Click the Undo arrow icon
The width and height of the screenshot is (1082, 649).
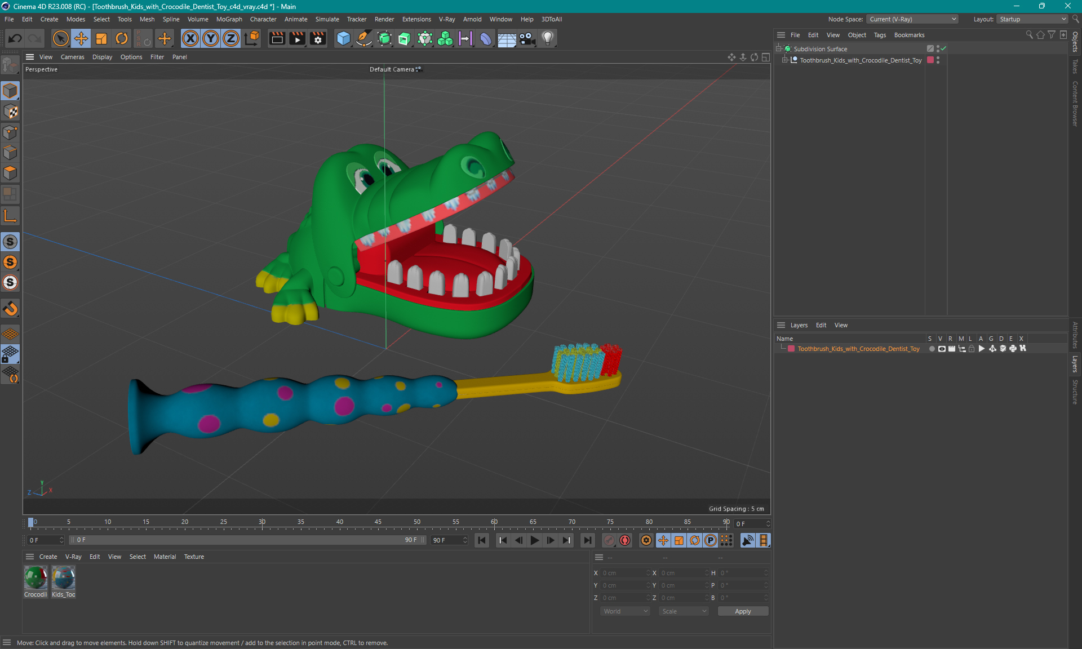pyautogui.click(x=15, y=38)
